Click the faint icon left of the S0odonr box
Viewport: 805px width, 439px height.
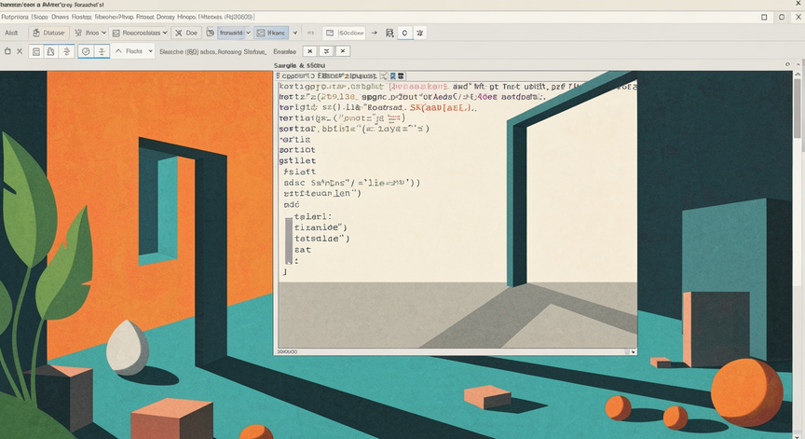tap(310, 33)
